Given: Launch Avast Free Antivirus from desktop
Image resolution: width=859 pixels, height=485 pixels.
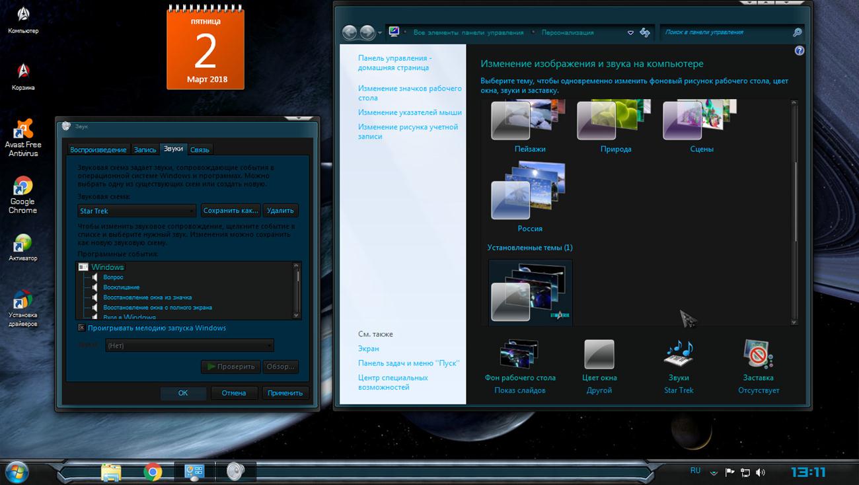Looking at the screenshot, I should tap(23, 138).
